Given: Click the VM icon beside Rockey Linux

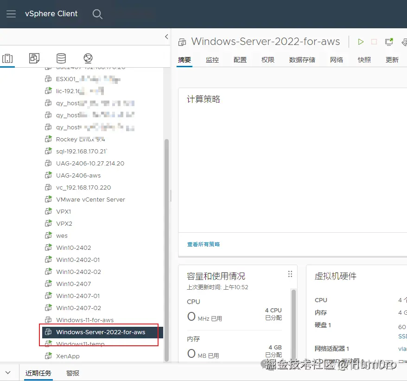Looking at the screenshot, I should tap(48, 139).
